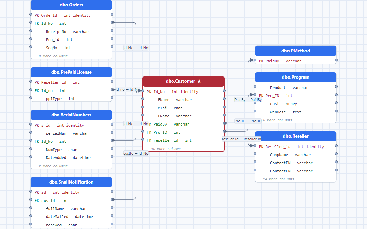Select the webDesc column in dbo.Program
367x229 pixels.
click(x=296, y=112)
